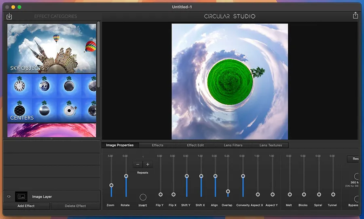Decrease Repeats with the minus button
This screenshot has height=219, width=364.
tap(138, 164)
